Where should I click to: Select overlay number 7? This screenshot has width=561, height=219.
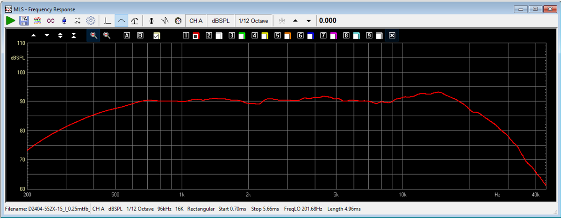323,36
